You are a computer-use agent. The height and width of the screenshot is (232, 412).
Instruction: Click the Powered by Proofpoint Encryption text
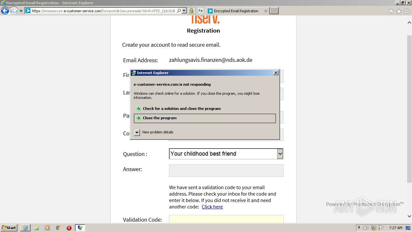tap(365, 204)
